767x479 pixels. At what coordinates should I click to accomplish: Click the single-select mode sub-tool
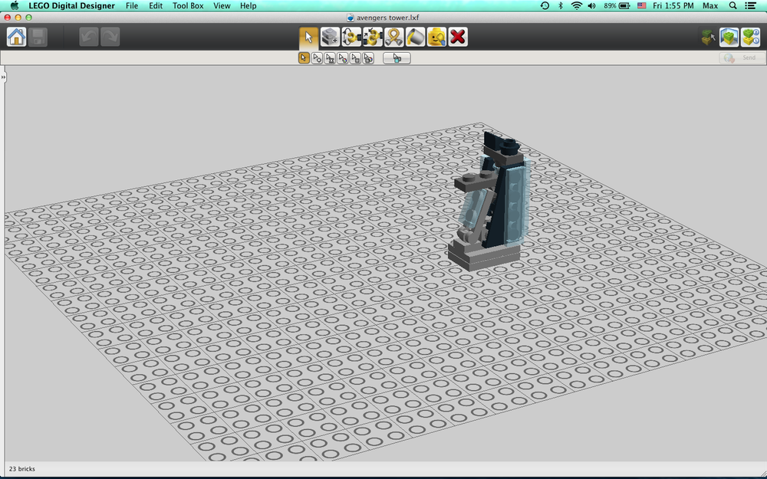(304, 58)
